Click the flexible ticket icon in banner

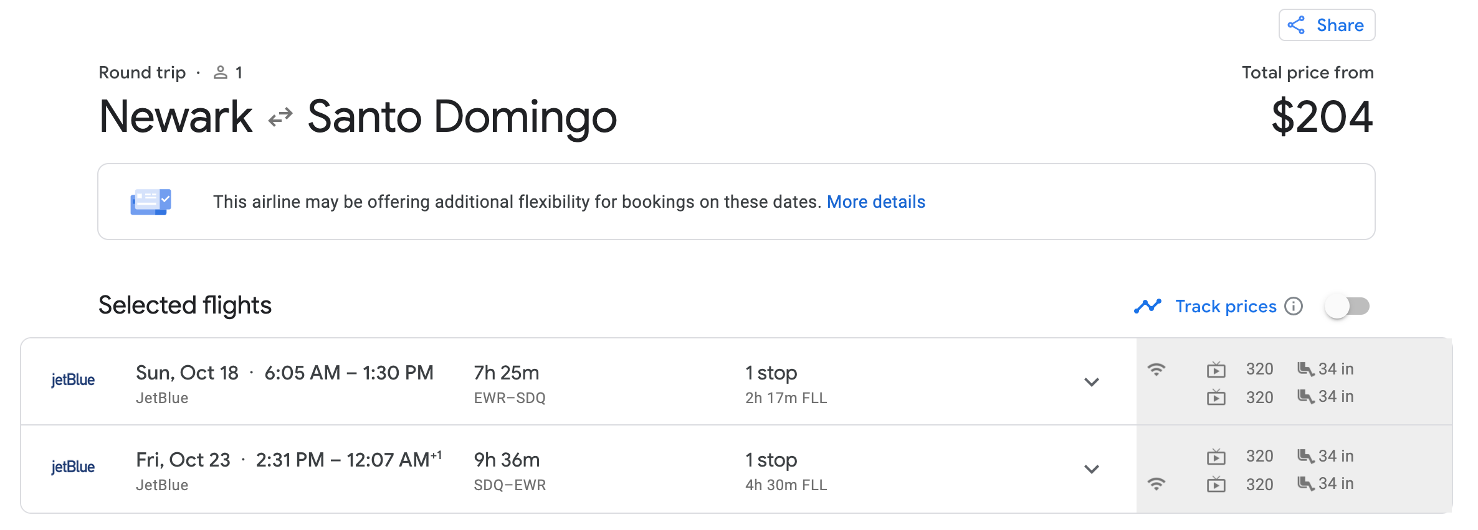coord(150,202)
